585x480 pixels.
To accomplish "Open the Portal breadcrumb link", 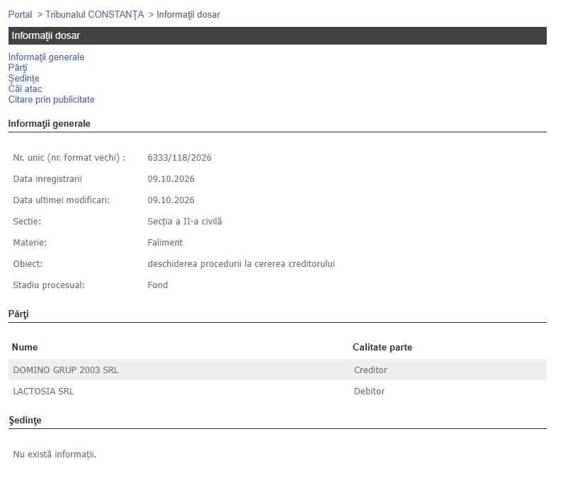I will point(20,15).
